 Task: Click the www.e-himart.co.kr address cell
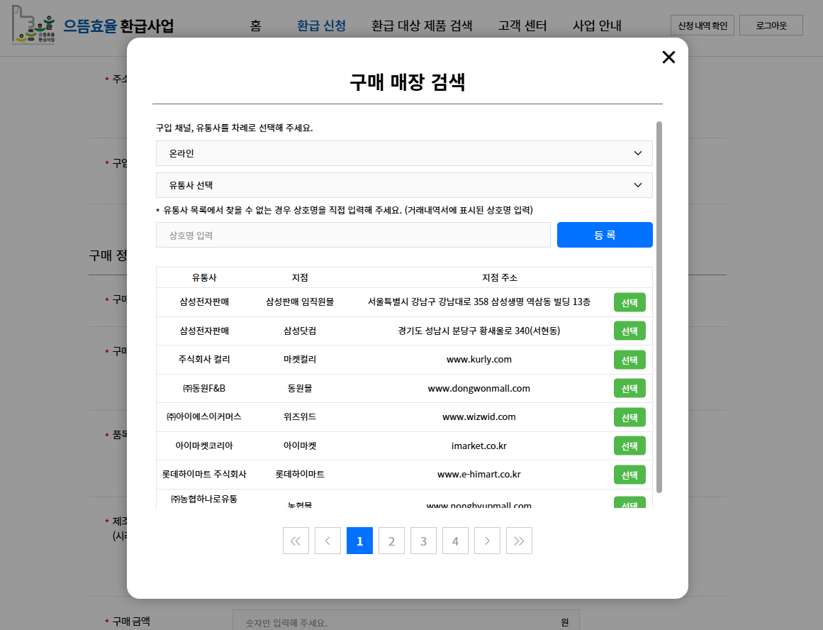tap(478, 474)
